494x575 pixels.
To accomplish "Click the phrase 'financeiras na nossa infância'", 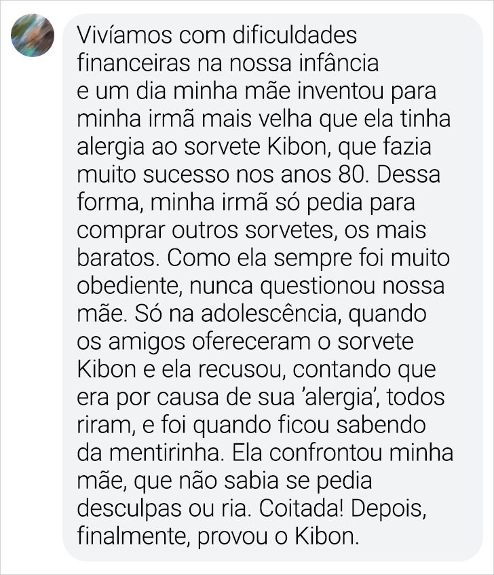I will click(x=227, y=63).
